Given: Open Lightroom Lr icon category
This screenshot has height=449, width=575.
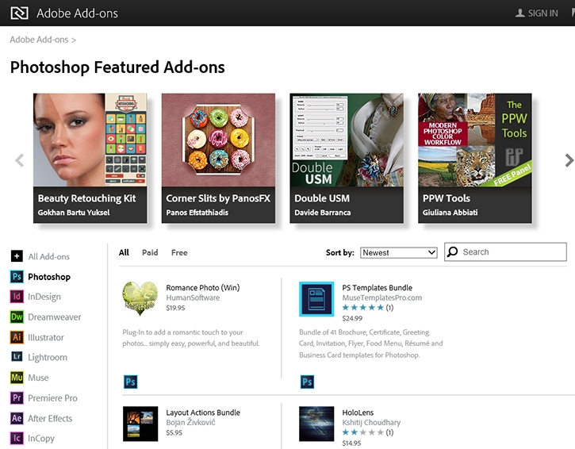Looking at the screenshot, I should [x=17, y=358].
